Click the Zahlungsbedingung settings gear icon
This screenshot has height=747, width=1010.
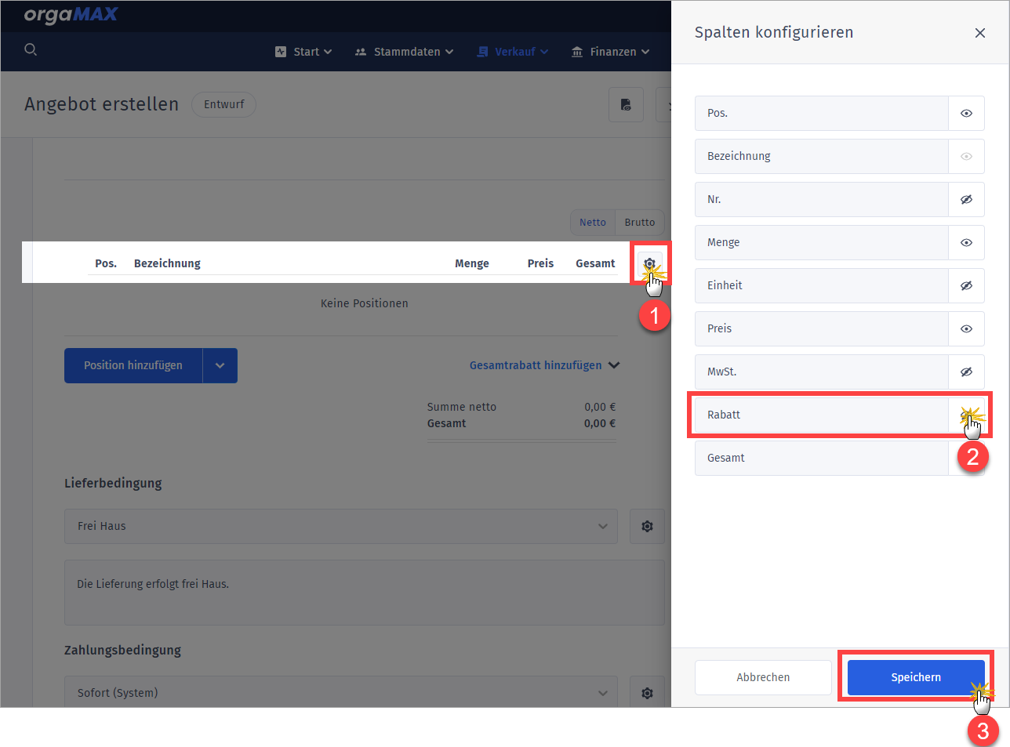click(647, 693)
